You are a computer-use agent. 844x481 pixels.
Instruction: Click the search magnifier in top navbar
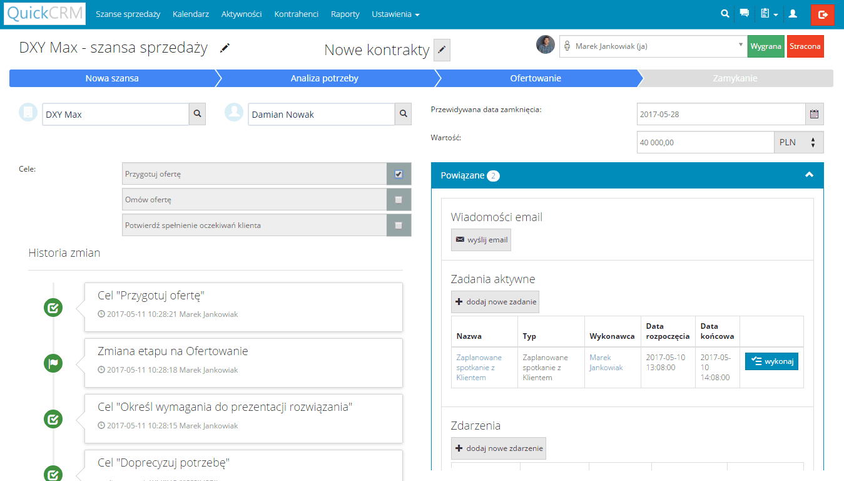pyautogui.click(x=725, y=14)
